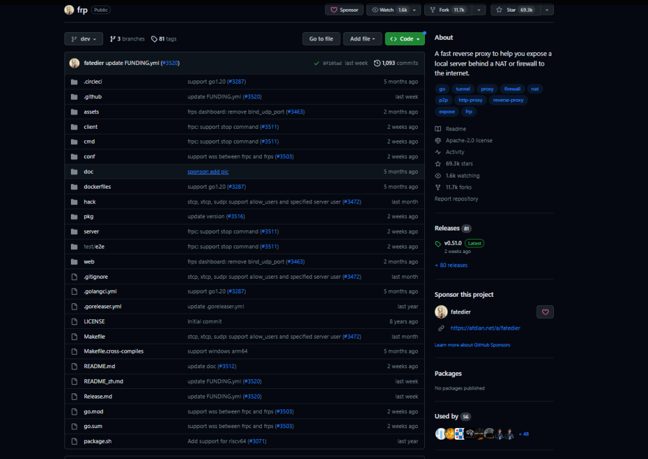Click the Report repository link

tap(457, 198)
